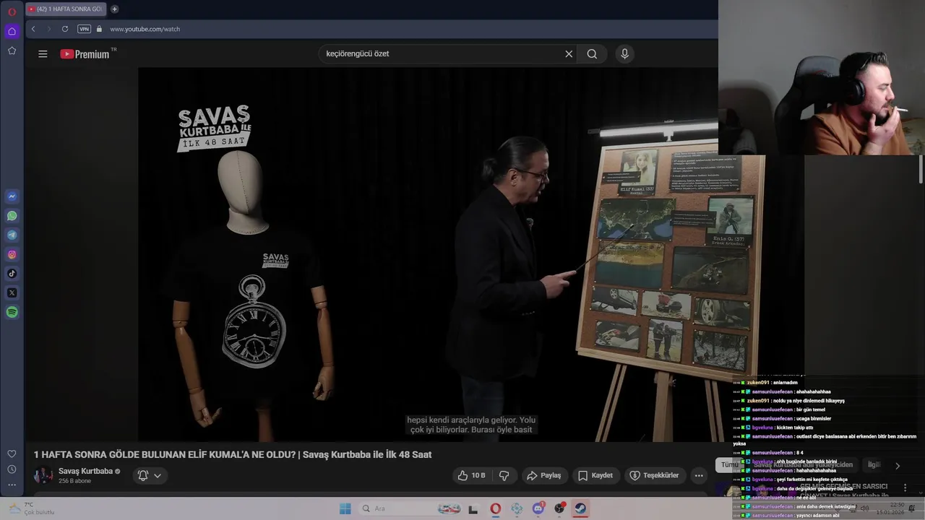Click the page scrollbar at the right edge
This screenshot has height=520, width=925.
point(921,170)
